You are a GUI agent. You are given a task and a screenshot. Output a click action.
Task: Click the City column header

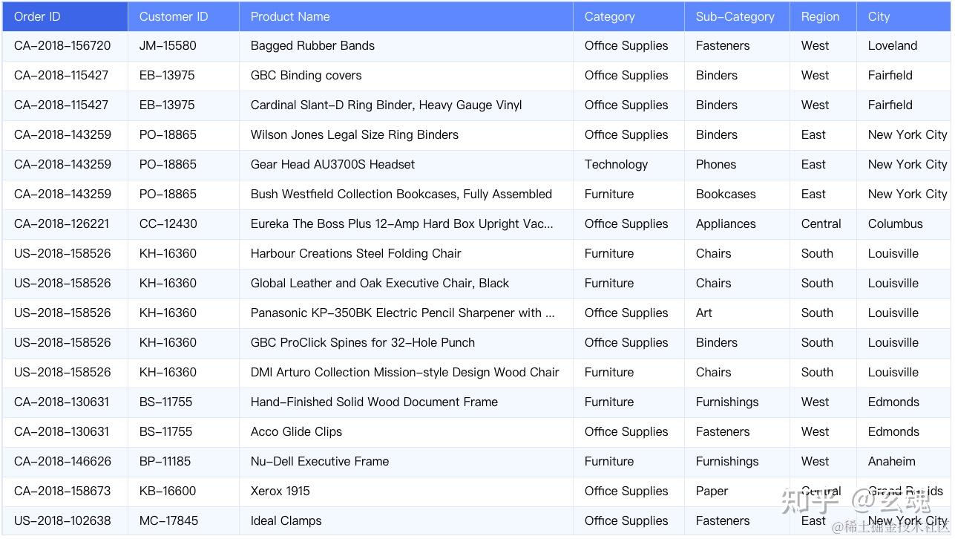879,16
